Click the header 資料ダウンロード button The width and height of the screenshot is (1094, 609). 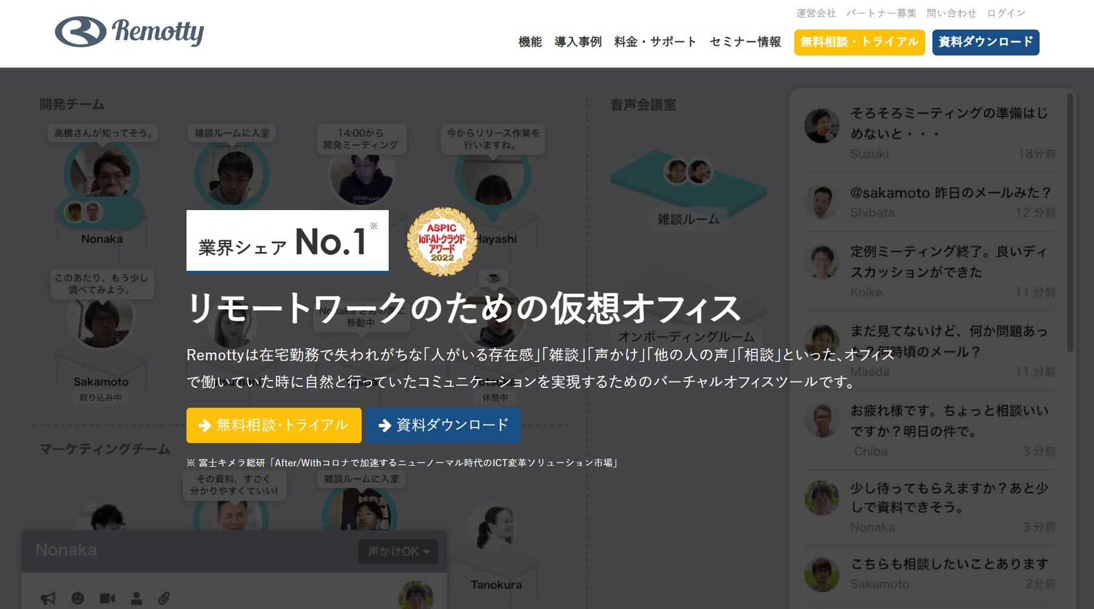pyautogui.click(x=986, y=42)
